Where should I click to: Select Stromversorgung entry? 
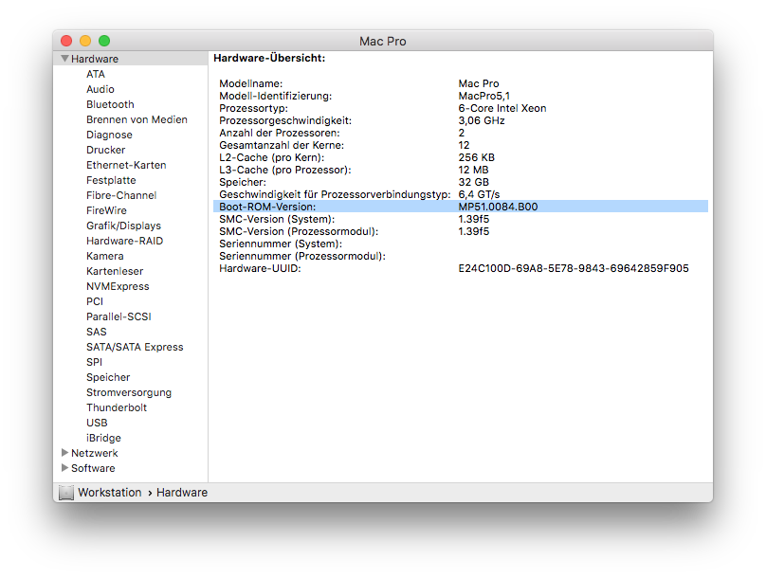click(x=129, y=392)
